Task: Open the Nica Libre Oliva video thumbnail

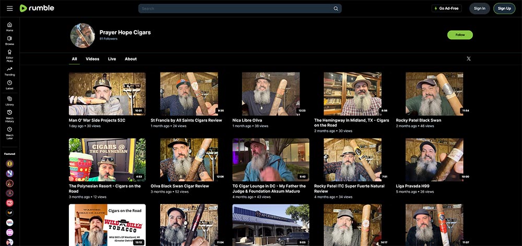Action: pyautogui.click(x=270, y=94)
